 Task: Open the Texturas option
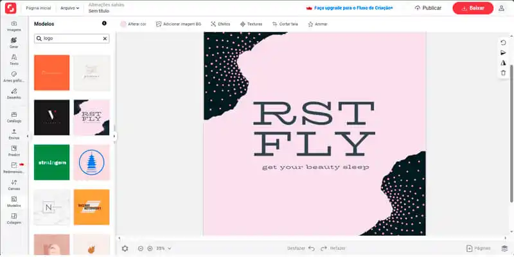pos(251,24)
